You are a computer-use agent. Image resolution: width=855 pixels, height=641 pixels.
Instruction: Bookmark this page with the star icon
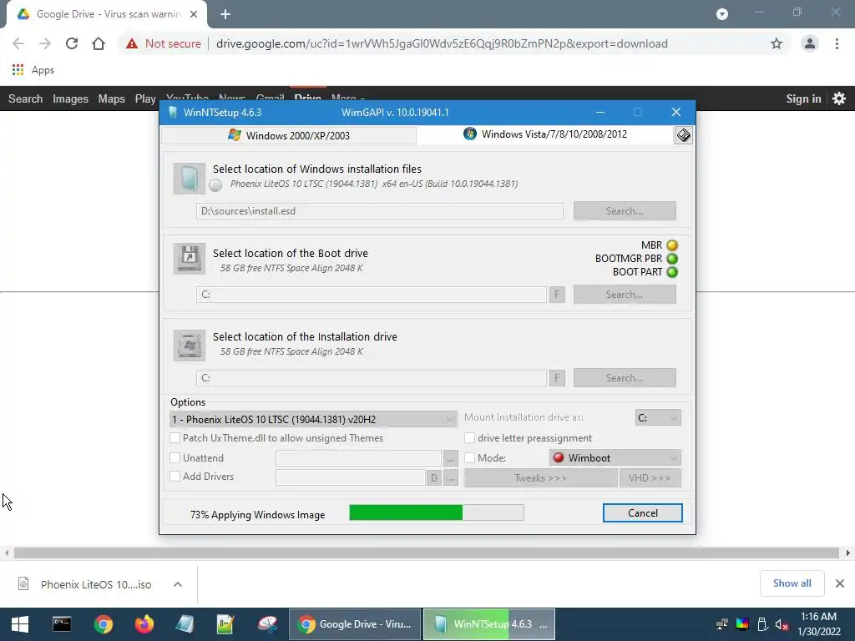(777, 43)
